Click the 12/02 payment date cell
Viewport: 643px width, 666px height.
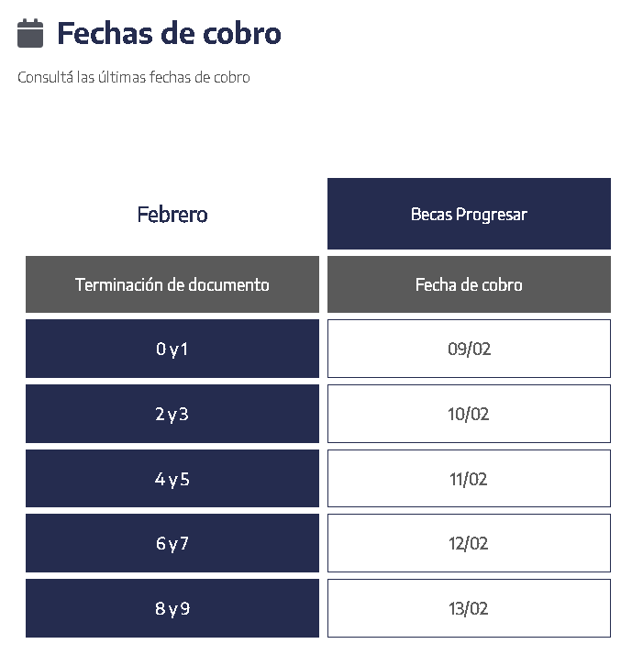pyautogui.click(x=469, y=543)
